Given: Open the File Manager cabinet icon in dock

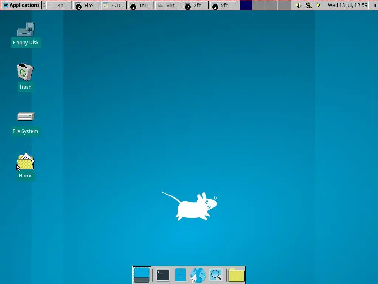Looking at the screenshot, I should coord(180,275).
